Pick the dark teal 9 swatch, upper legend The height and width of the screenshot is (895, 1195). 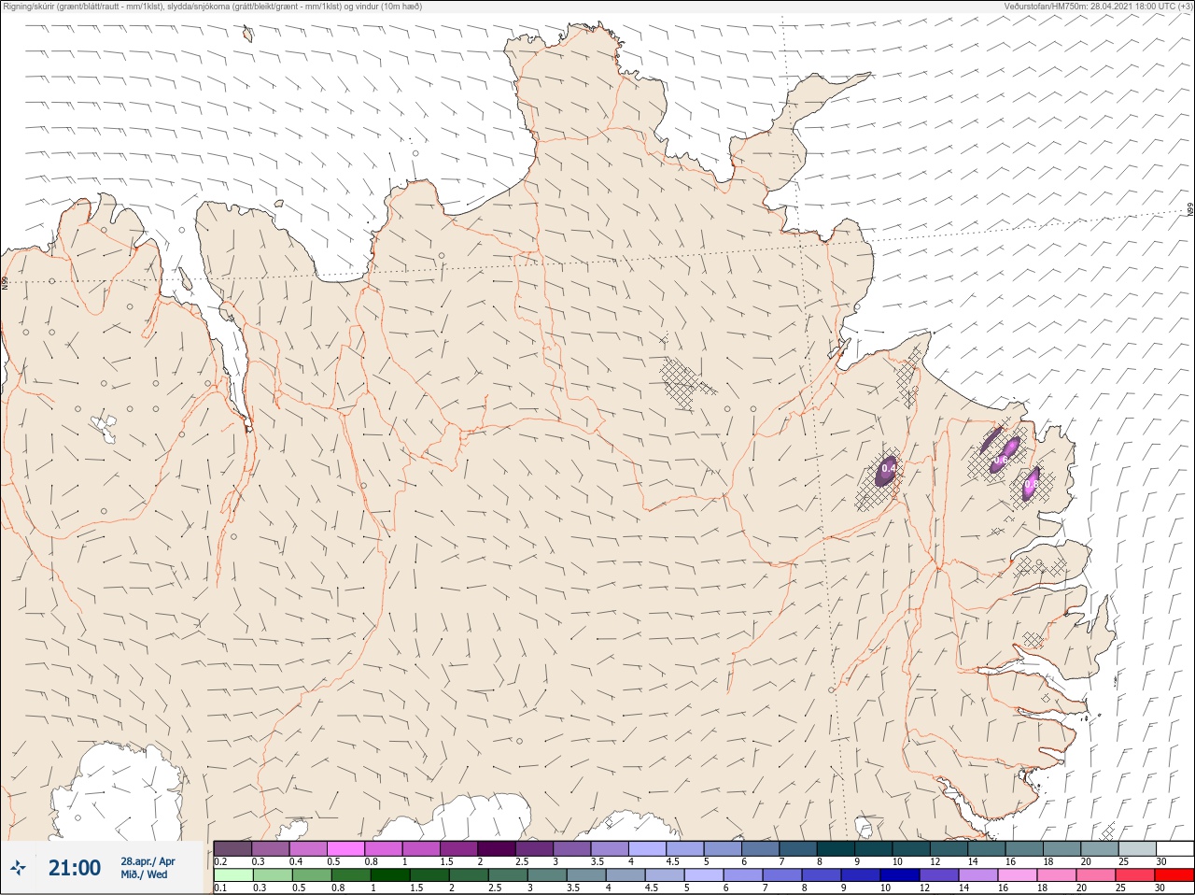click(874, 848)
